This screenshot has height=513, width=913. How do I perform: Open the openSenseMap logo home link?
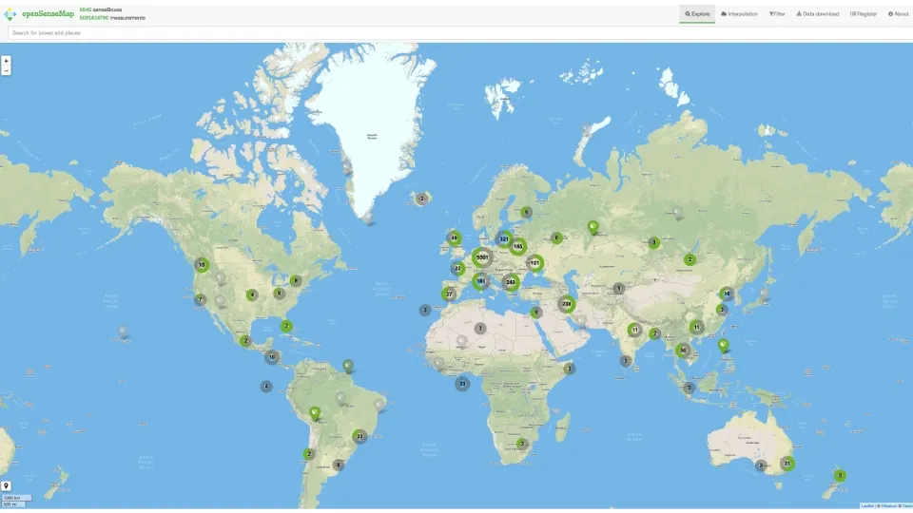click(x=39, y=13)
